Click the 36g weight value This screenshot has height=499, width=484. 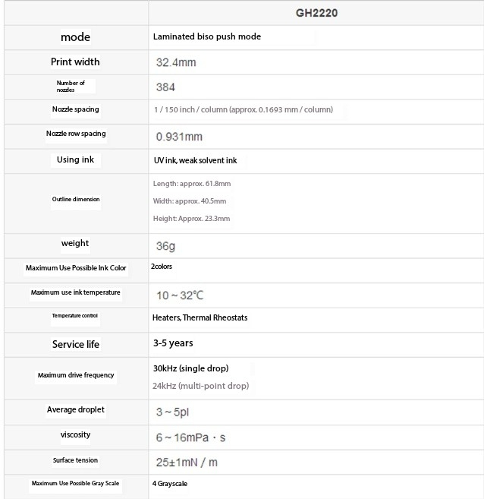pyautogui.click(x=165, y=246)
